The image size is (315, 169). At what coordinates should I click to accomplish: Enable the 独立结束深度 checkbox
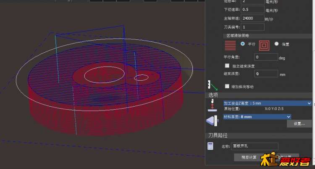(227, 66)
